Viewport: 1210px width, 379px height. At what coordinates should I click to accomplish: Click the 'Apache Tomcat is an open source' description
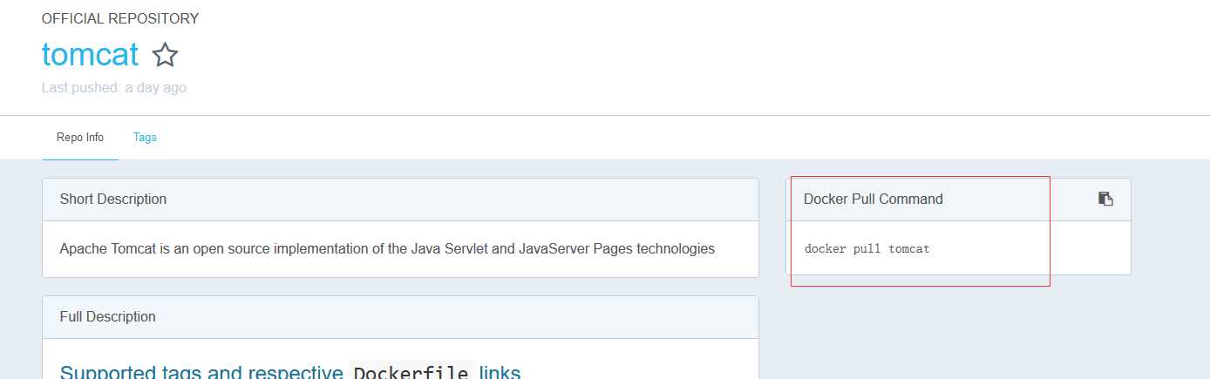point(387,249)
